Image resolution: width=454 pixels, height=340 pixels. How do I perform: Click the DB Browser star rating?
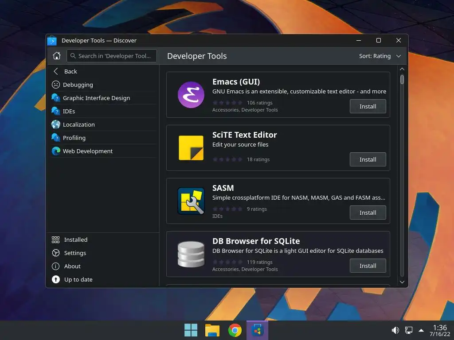click(227, 262)
